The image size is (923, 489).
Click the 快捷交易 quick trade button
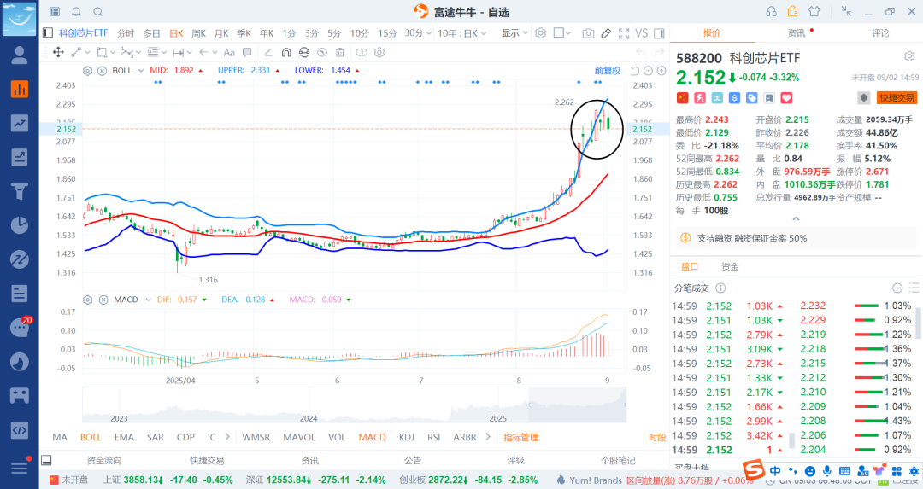pos(897,97)
